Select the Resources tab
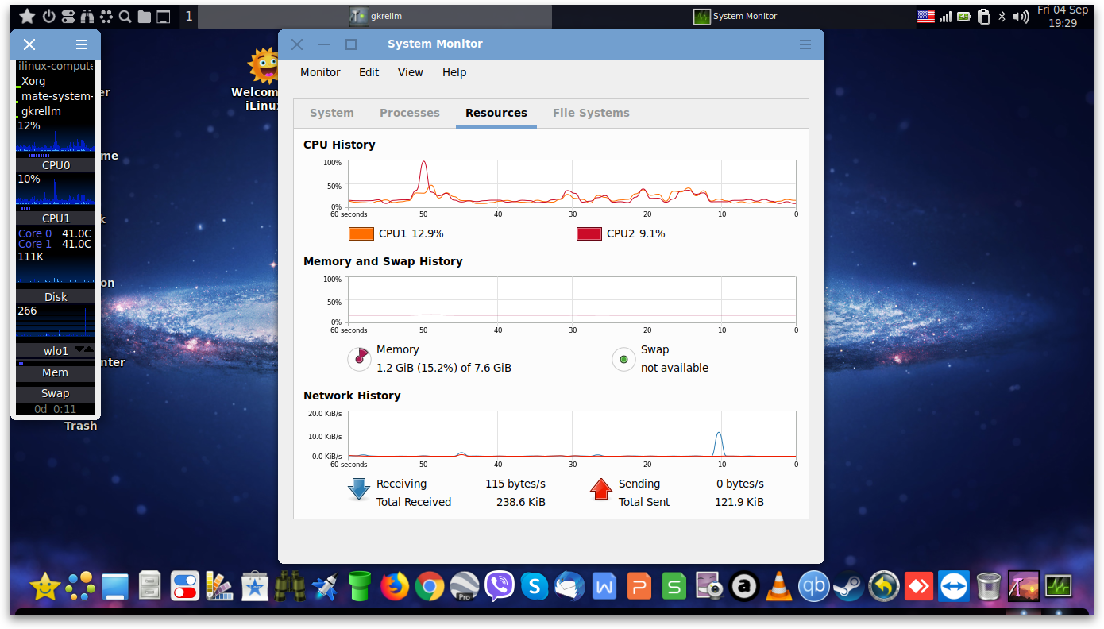Image resolution: width=1104 pixels, height=629 pixels. pyautogui.click(x=496, y=113)
